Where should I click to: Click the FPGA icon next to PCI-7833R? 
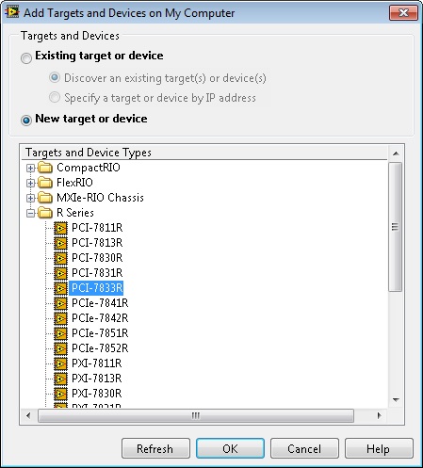[60, 288]
